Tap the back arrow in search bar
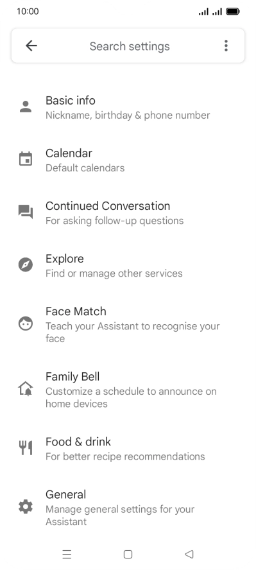This screenshot has height=570, width=256. pos(31,46)
